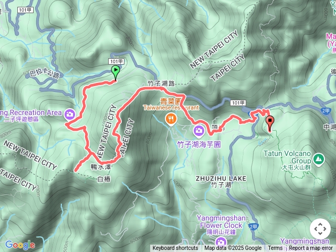Viewport: 336px width, 252px height.
Task: Click the Yangmingshan Flower Clock pin
Action: 220,243
